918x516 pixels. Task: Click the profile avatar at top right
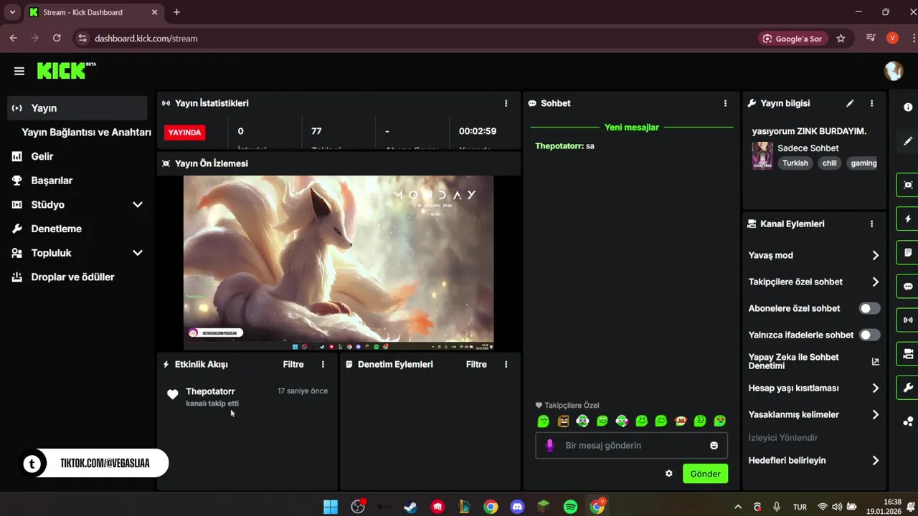click(x=894, y=71)
